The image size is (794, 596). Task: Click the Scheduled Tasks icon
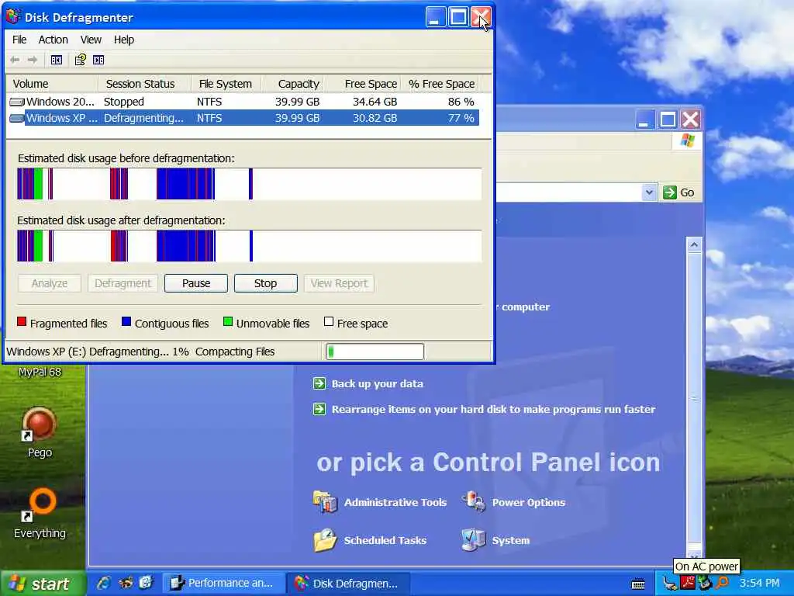tap(325, 540)
